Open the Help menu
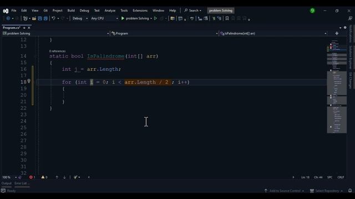Screen dimensions: 355x199 [x=173, y=11]
